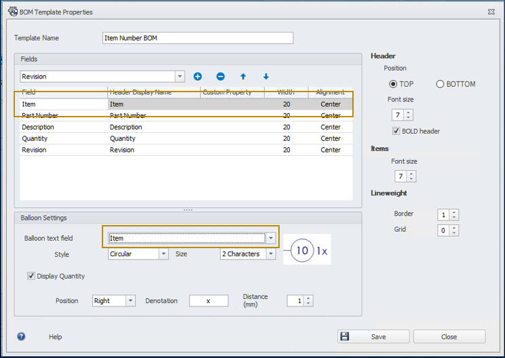The image size is (505, 358).
Task: Click the add field plus icon
Action: click(x=198, y=76)
